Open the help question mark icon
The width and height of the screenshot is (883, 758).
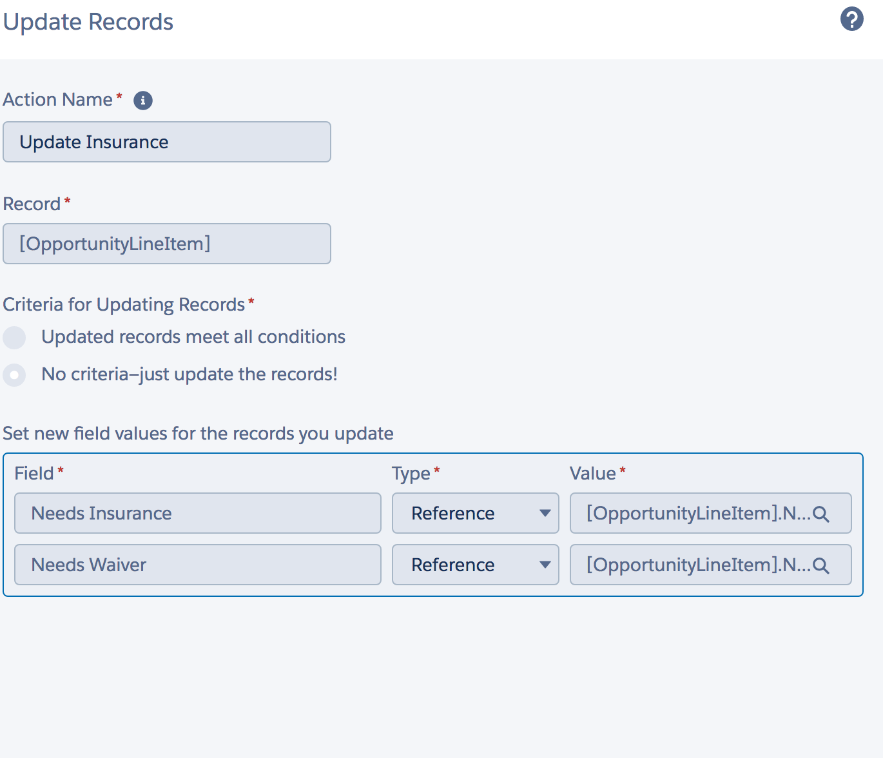click(x=851, y=19)
